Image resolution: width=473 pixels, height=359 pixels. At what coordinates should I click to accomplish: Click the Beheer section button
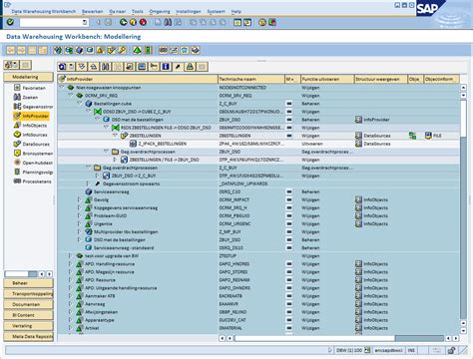point(28,283)
